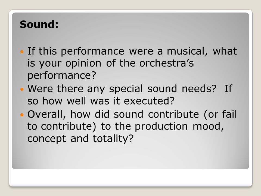Screen dimensions: 261x196
Task: Click the word "mood,"
Action: click(x=208, y=127)
